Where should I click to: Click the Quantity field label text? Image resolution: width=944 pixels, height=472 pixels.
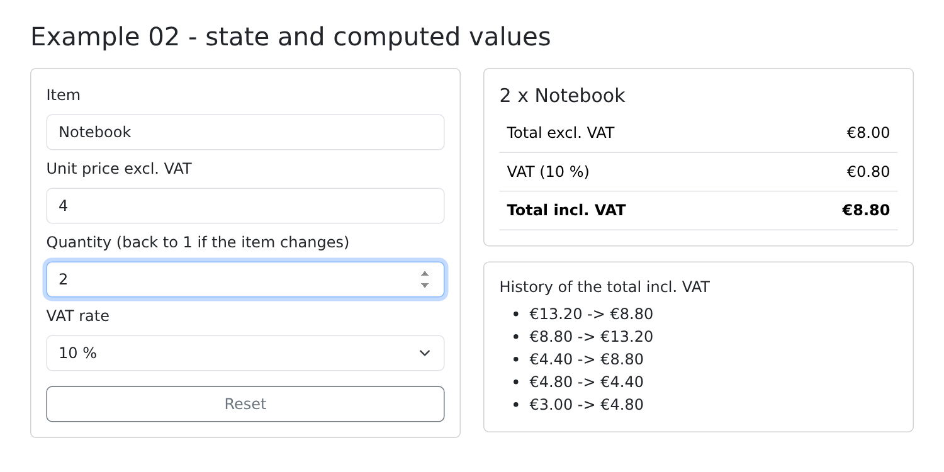coord(198,242)
